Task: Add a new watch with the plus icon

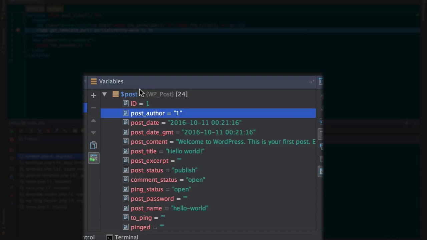Action: (93, 95)
